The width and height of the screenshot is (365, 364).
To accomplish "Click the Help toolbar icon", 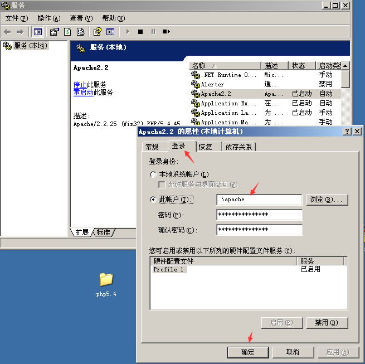I will pos(98,32).
